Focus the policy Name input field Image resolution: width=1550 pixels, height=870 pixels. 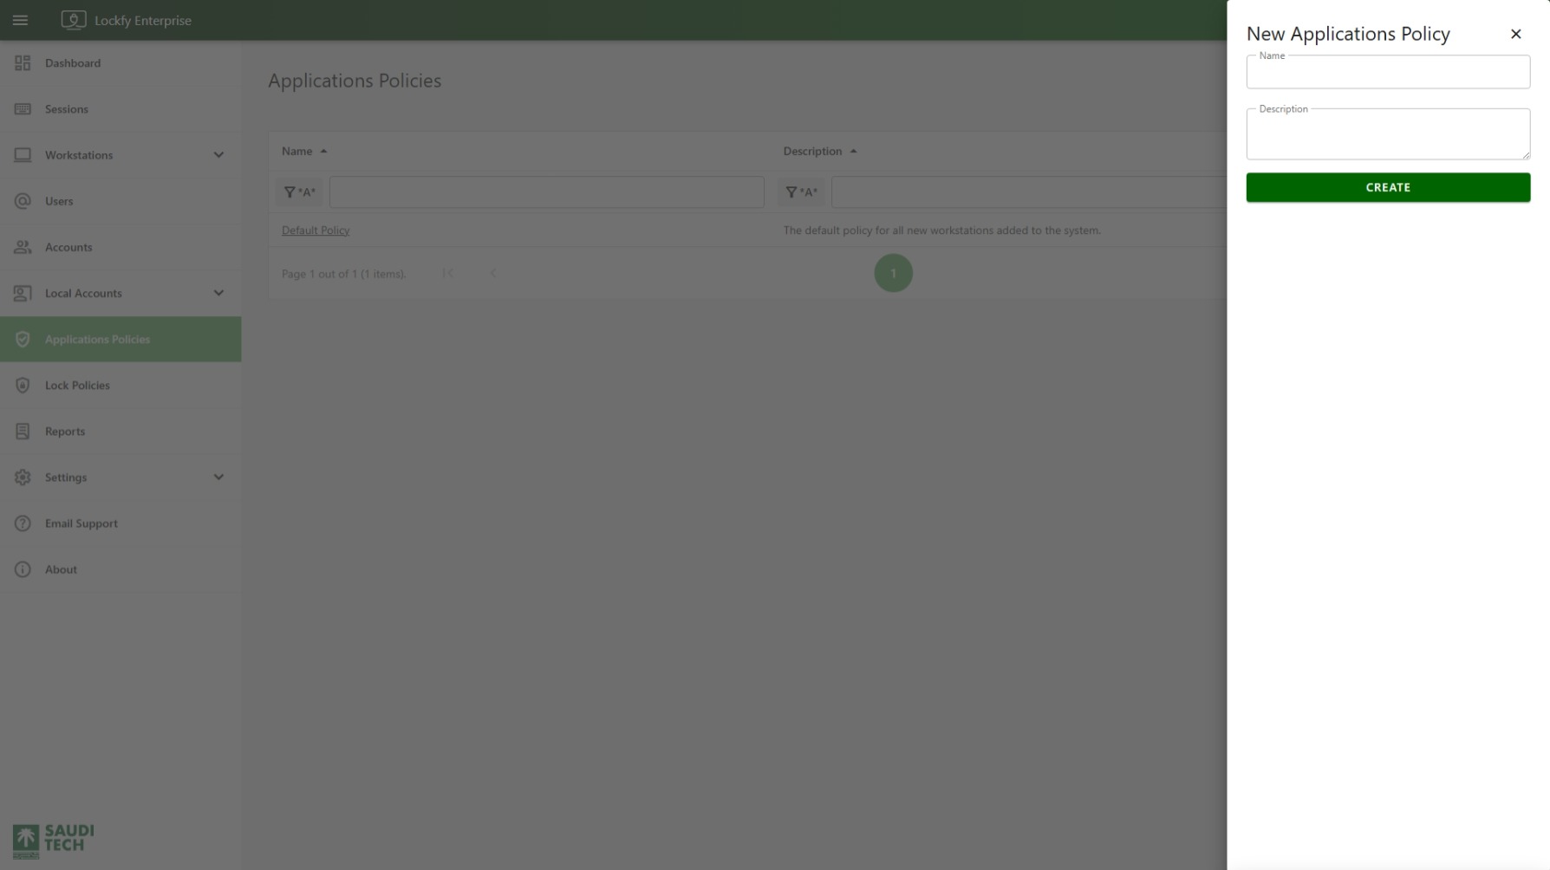[1388, 72]
